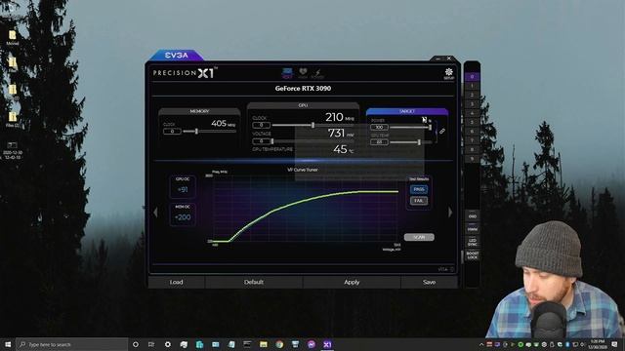
Task: Open the notification center icon
Action: (x=614, y=344)
